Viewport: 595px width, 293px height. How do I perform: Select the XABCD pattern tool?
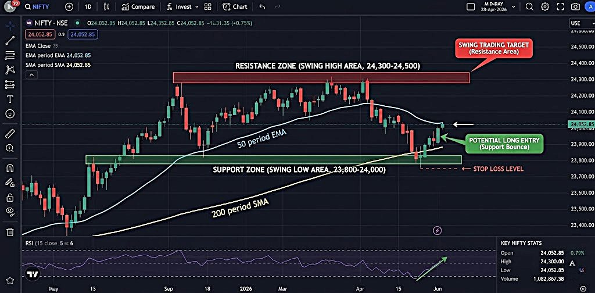10,69
